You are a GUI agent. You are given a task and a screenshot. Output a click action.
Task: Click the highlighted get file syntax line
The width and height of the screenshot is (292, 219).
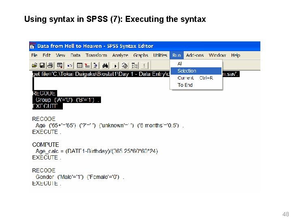pos(136,74)
